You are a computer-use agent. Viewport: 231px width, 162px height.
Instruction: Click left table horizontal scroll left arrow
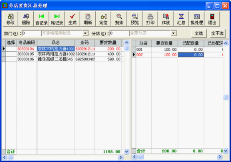pos(4,157)
